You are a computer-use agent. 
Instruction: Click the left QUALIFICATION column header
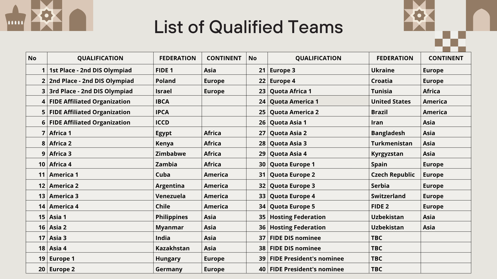[x=100, y=58]
